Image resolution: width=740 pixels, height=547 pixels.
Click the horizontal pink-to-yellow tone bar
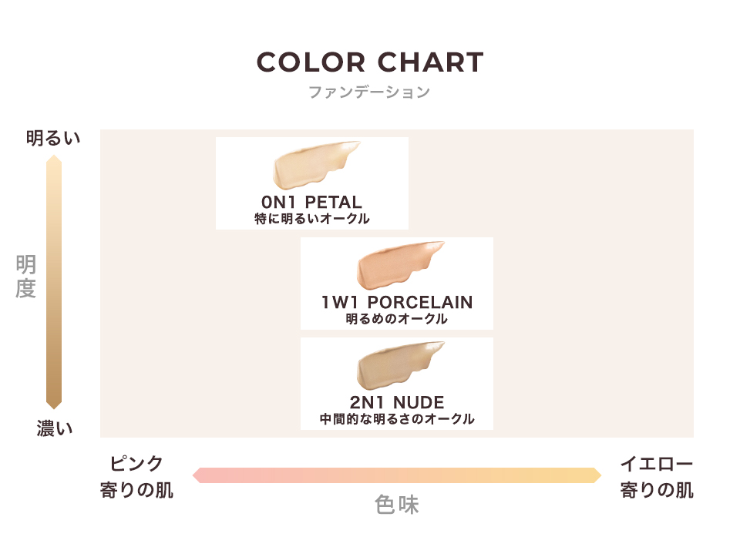[x=397, y=475]
